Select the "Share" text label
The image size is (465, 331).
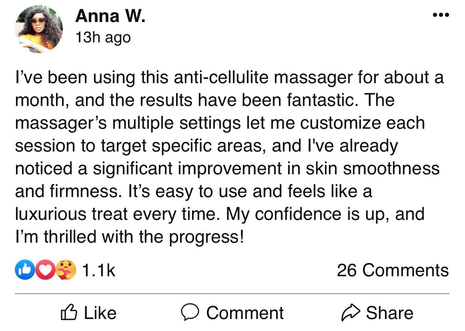(389, 313)
